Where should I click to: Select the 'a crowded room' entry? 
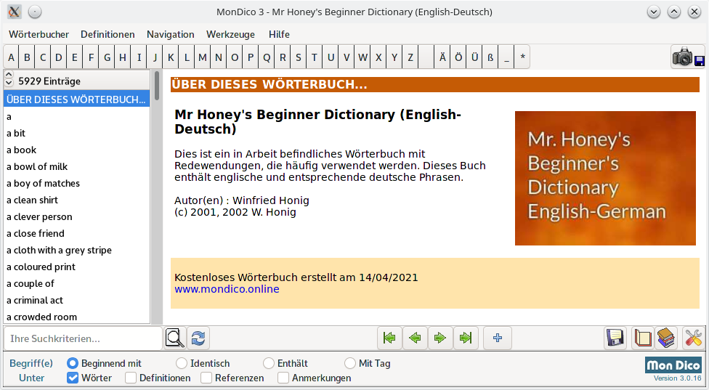(x=76, y=317)
